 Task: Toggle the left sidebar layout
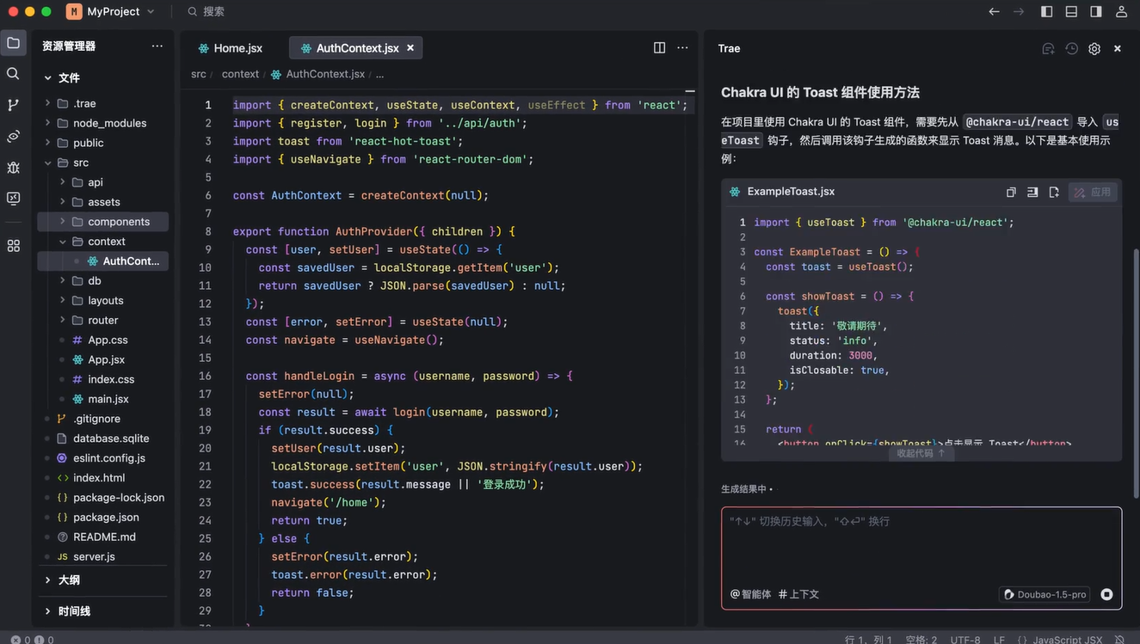1046,12
